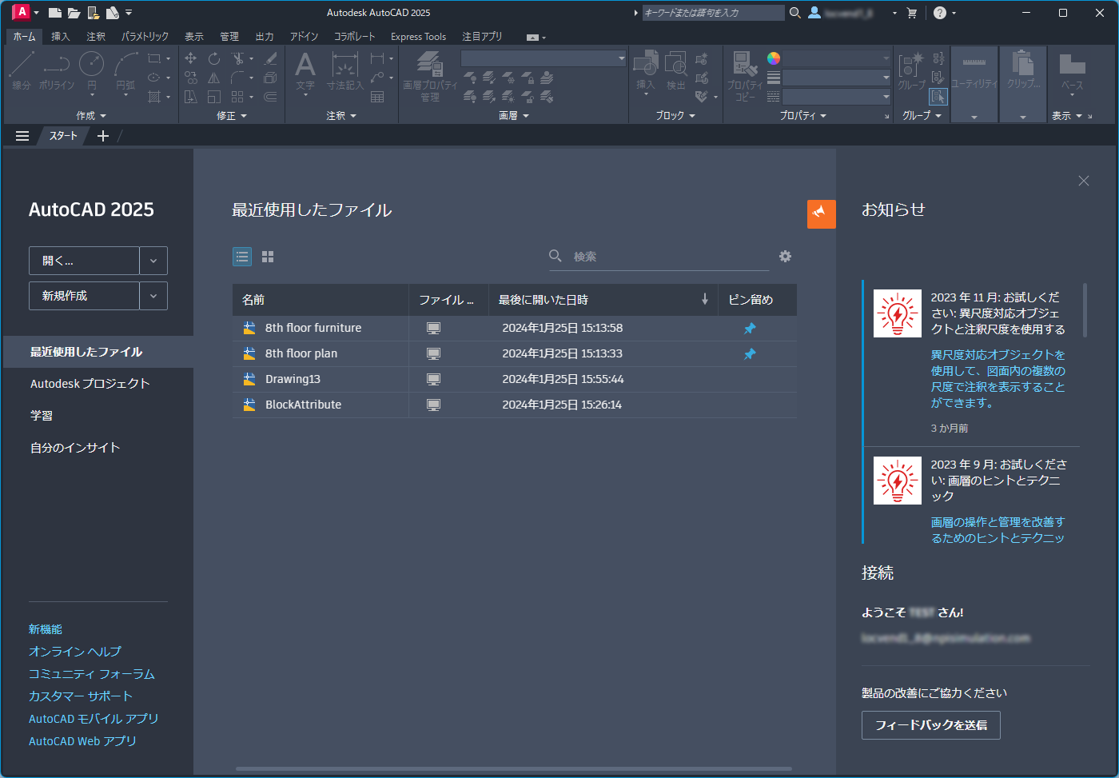This screenshot has height=778, width=1119.
Task: Click the shopping cart icon
Action: [912, 13]
